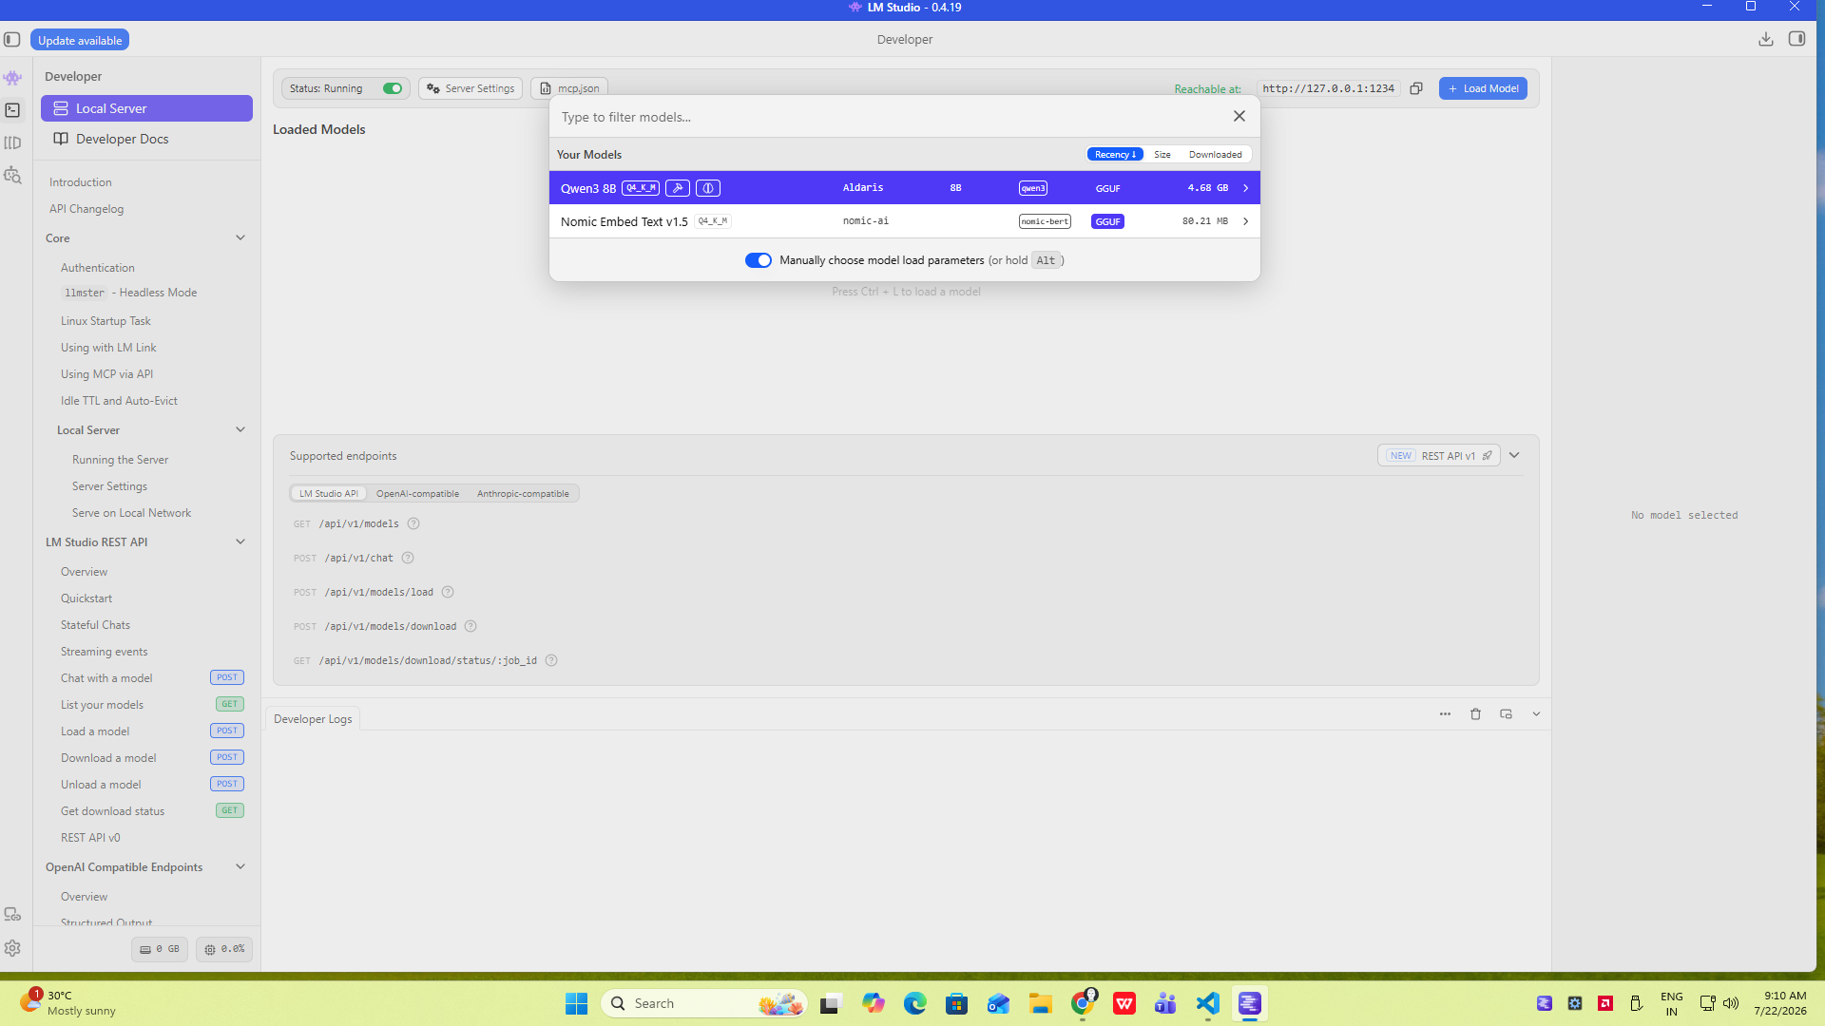
Task: Open the NEW REST API v1 link
Action: (1439, 456)
